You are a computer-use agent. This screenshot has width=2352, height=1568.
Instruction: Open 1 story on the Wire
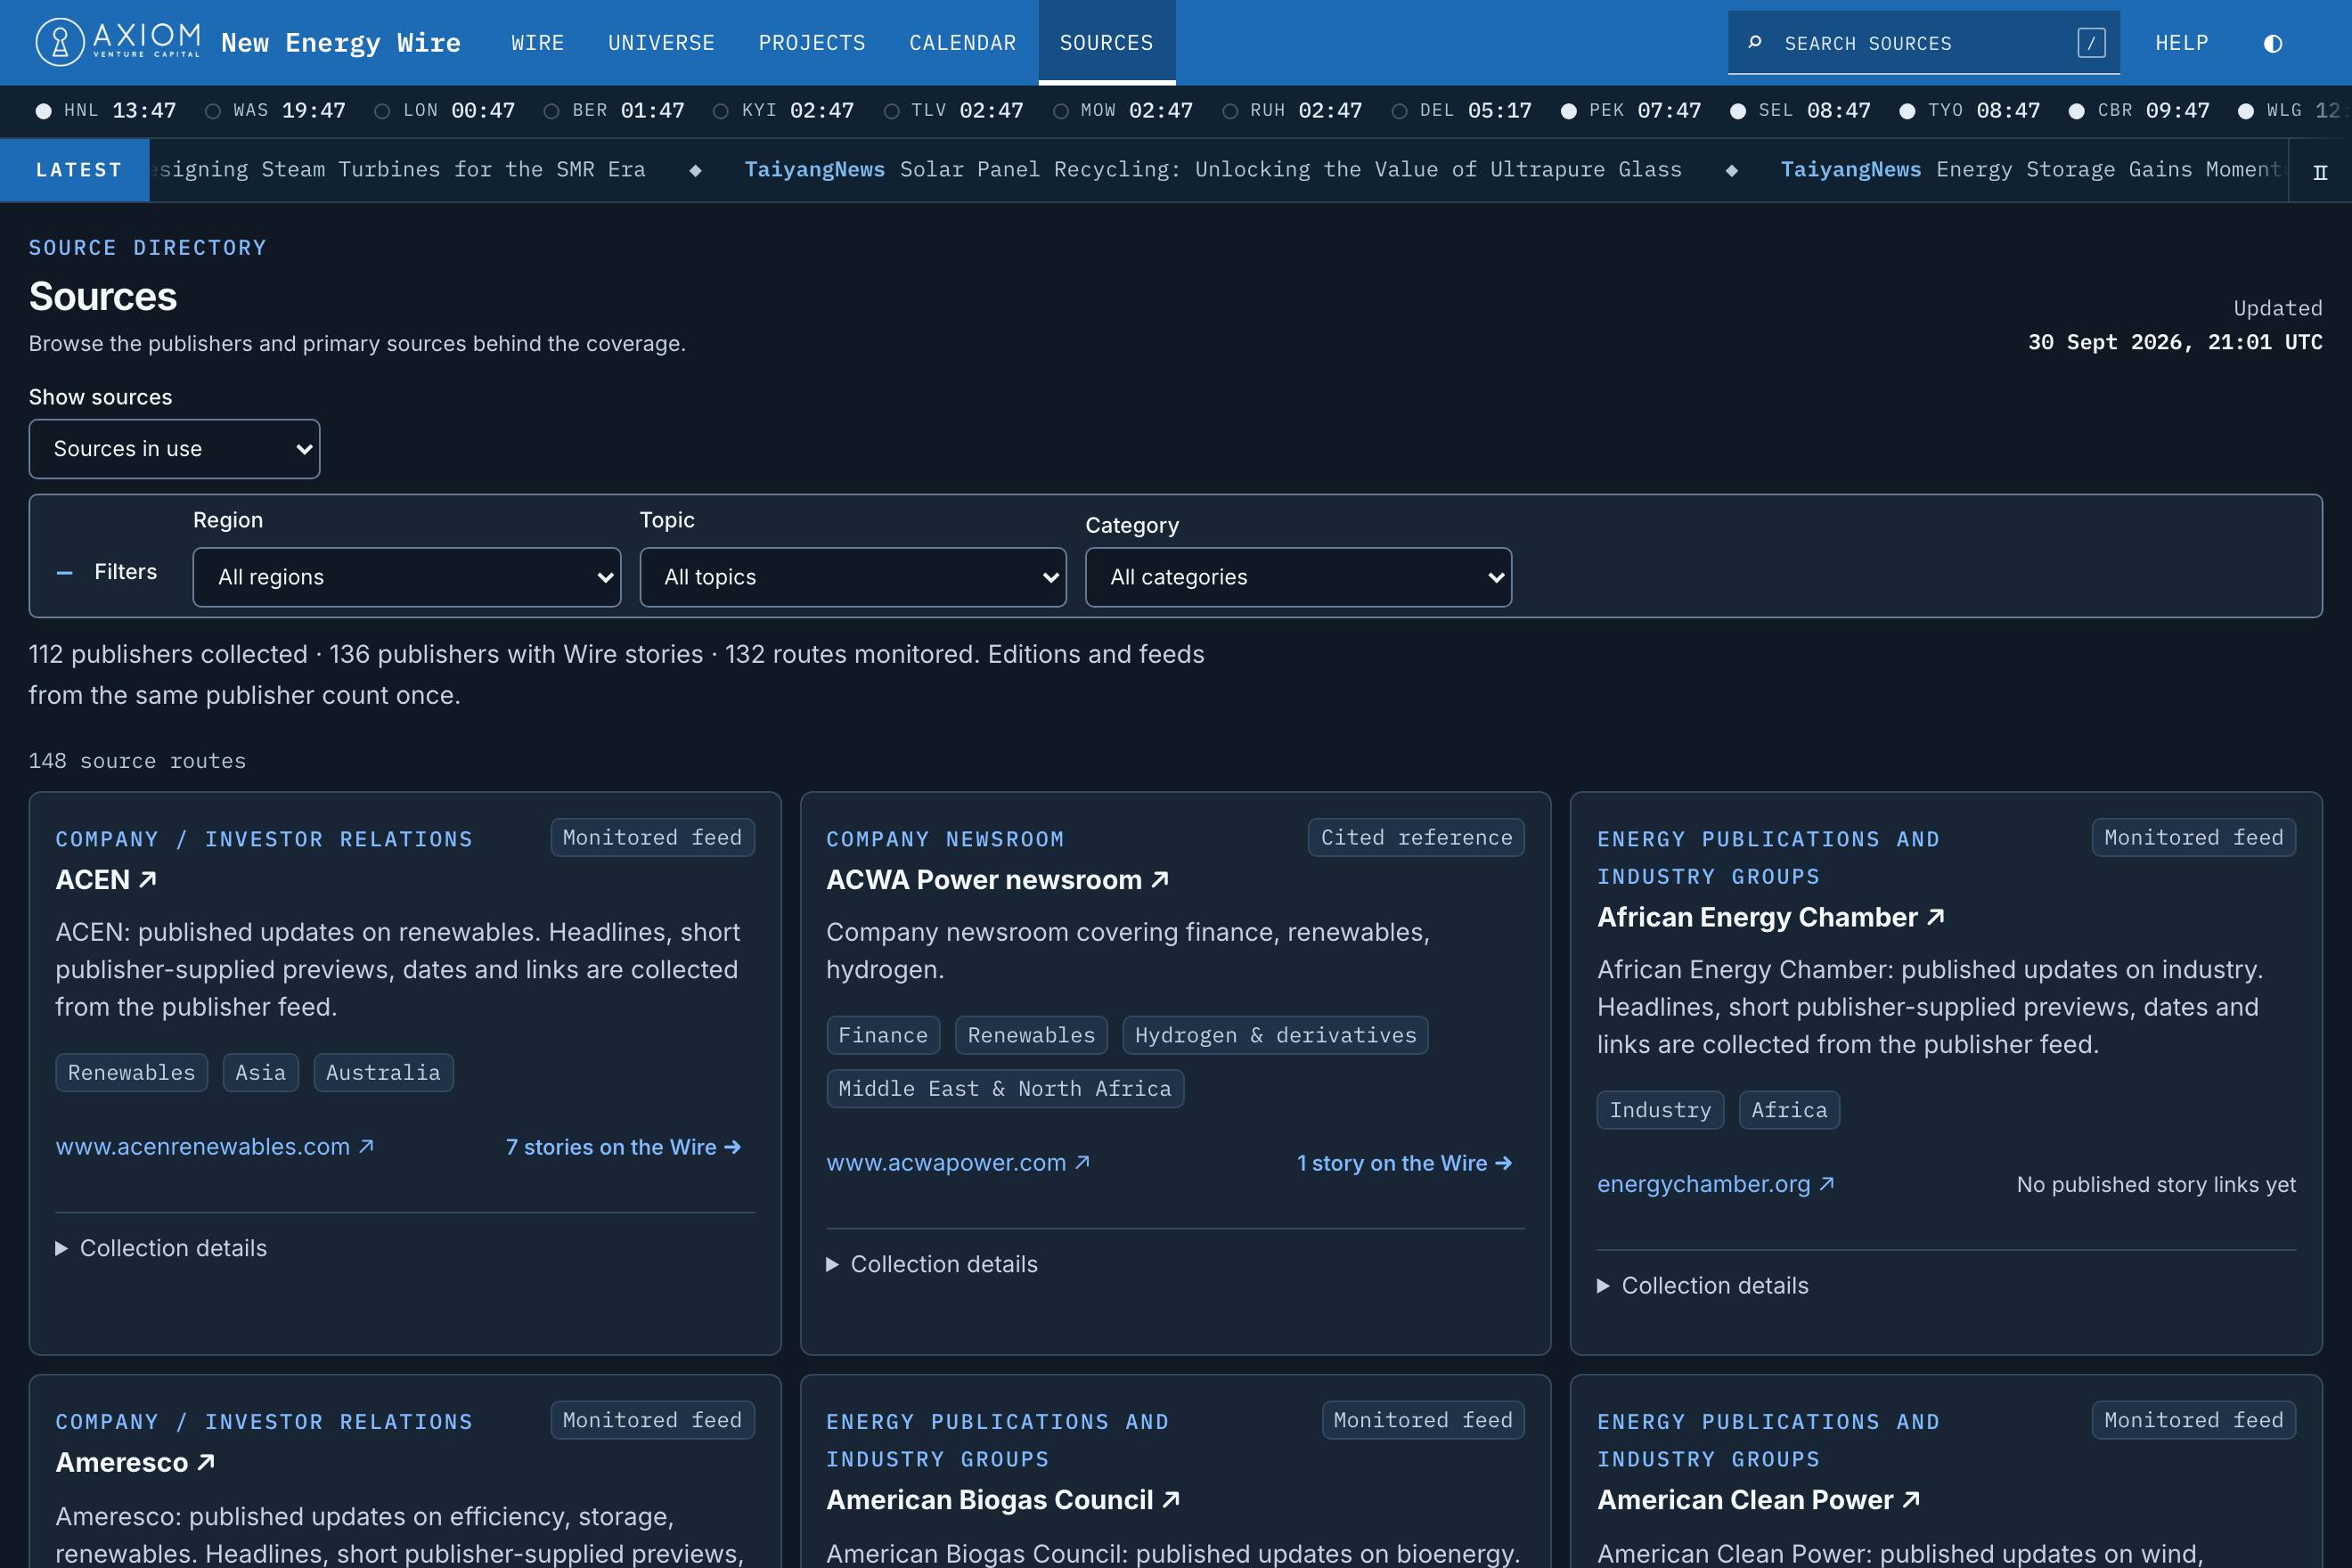coord(1404,1163)
